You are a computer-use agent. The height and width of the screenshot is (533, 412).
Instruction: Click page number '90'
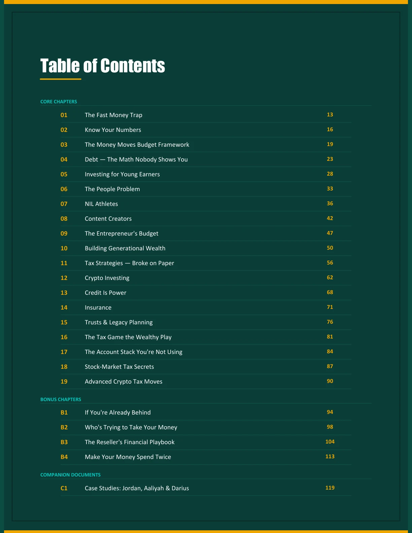(330, 381)
